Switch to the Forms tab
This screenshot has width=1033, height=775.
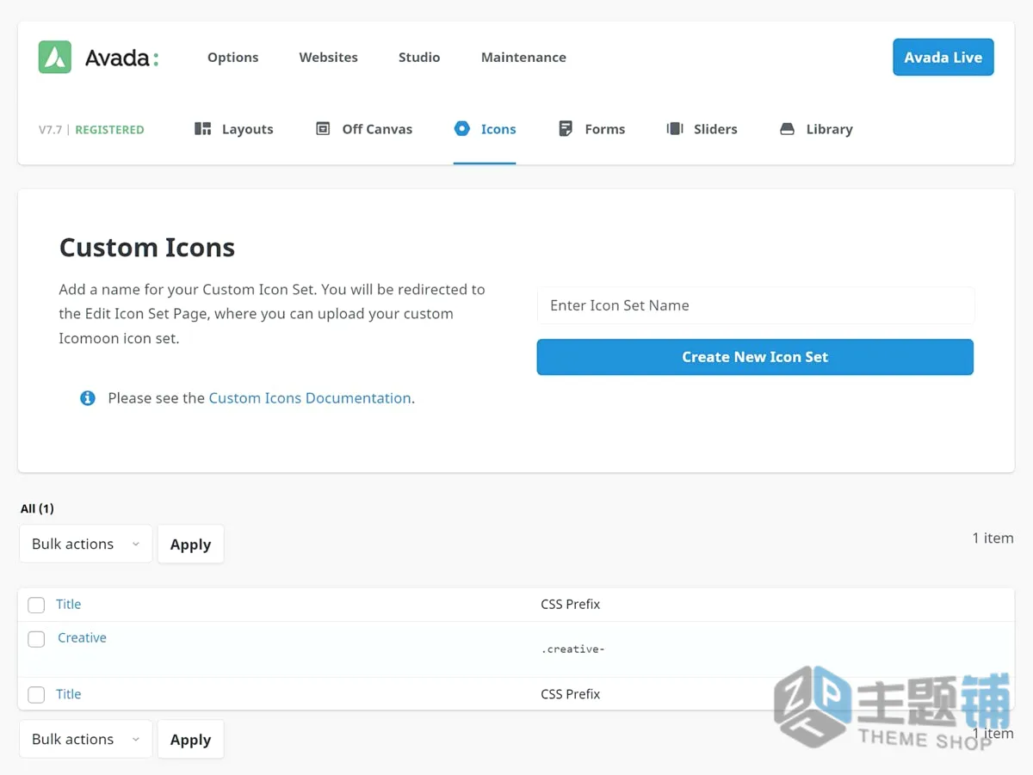click(x=591, y=129)
